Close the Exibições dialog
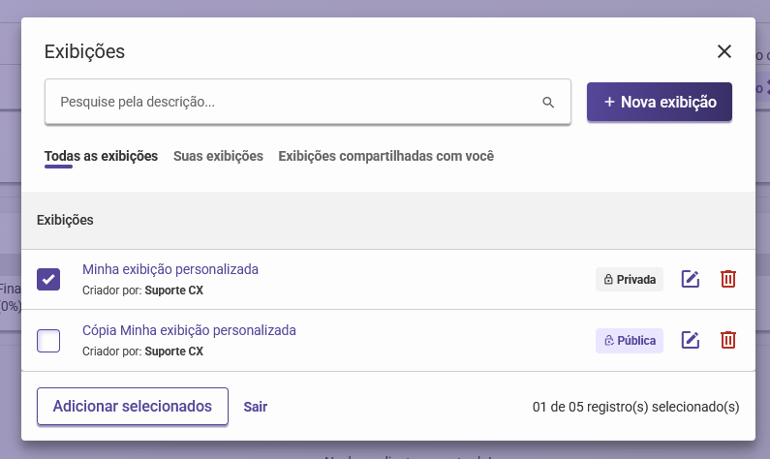The image size is (770, 459). click(724, 51)
